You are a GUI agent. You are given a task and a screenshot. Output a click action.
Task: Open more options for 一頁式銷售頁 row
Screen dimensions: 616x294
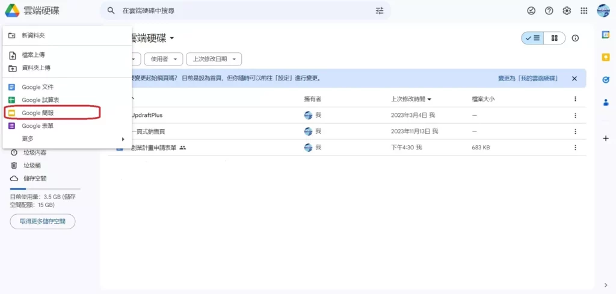[575, 131]
